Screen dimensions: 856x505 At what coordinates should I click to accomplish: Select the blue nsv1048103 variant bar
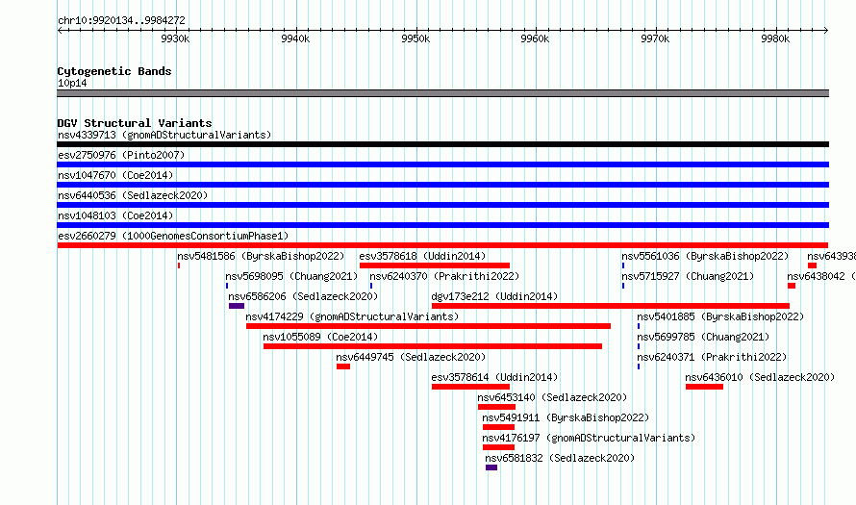tap(442, 225)
